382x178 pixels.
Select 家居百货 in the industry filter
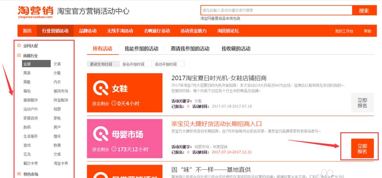[31, 118]
